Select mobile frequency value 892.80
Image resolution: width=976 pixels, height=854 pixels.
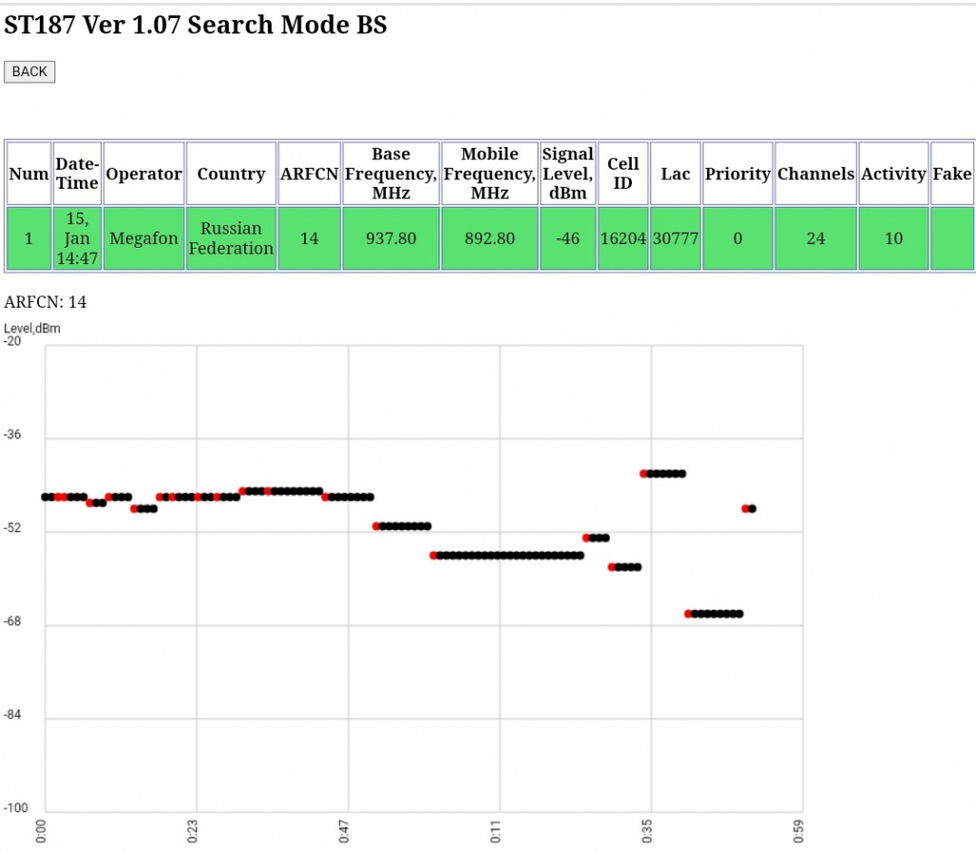[490, 238]
